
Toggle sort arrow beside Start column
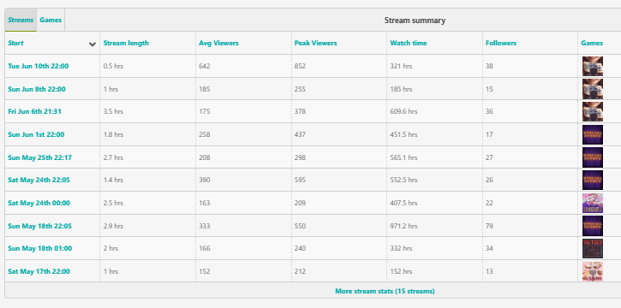[x=93, y=44]
